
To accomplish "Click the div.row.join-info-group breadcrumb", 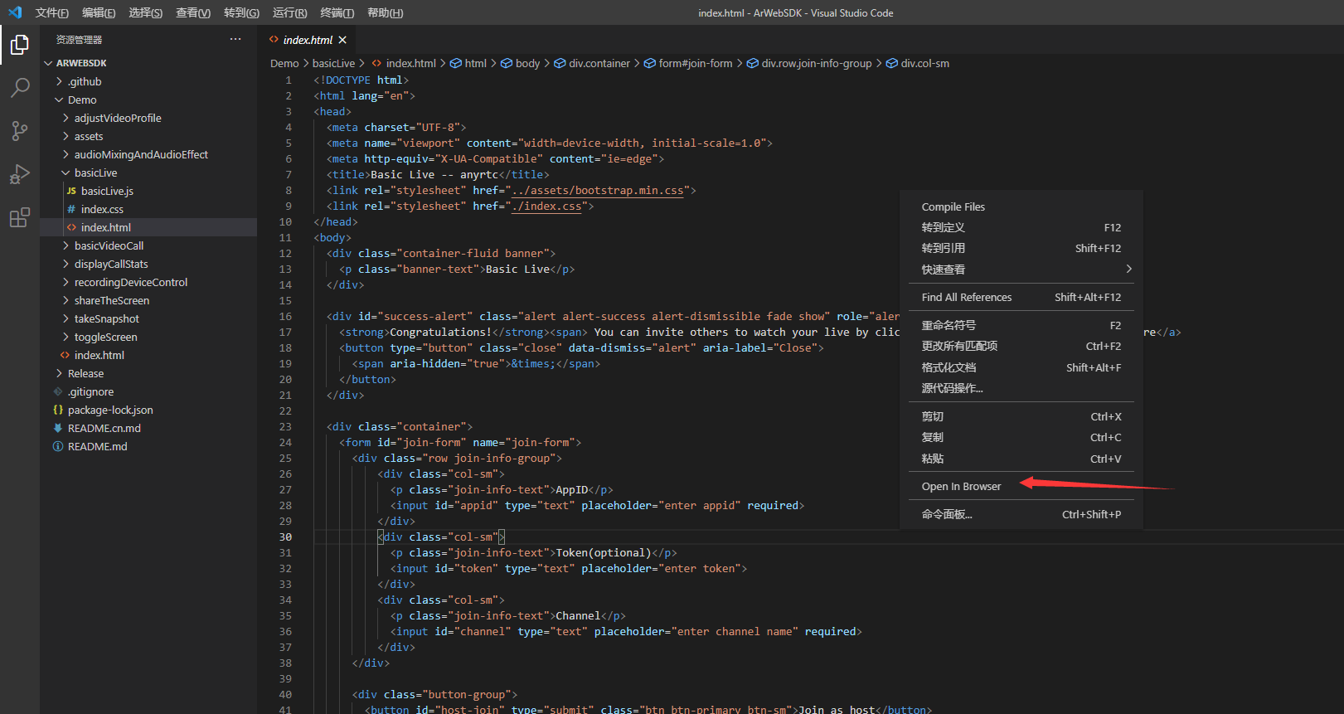I will (x=817, y=63).
